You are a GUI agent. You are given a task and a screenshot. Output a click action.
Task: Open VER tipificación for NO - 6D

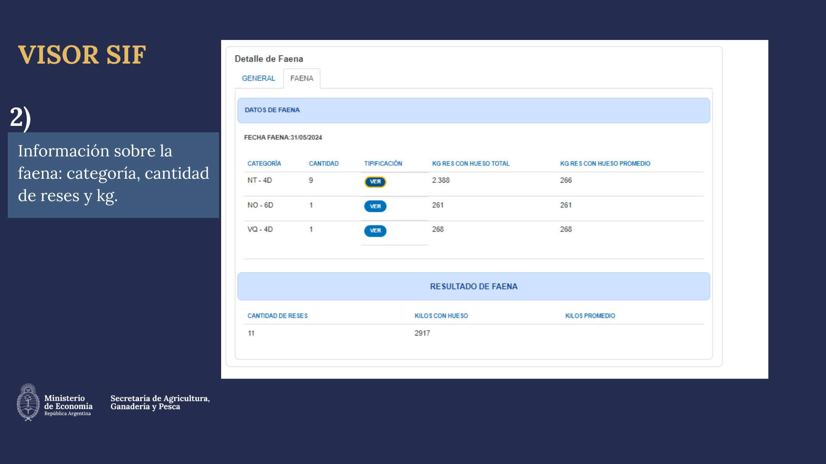click(375, 206)
